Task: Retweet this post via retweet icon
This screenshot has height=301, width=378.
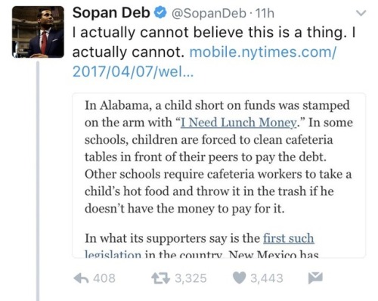Action: point(160,278)
